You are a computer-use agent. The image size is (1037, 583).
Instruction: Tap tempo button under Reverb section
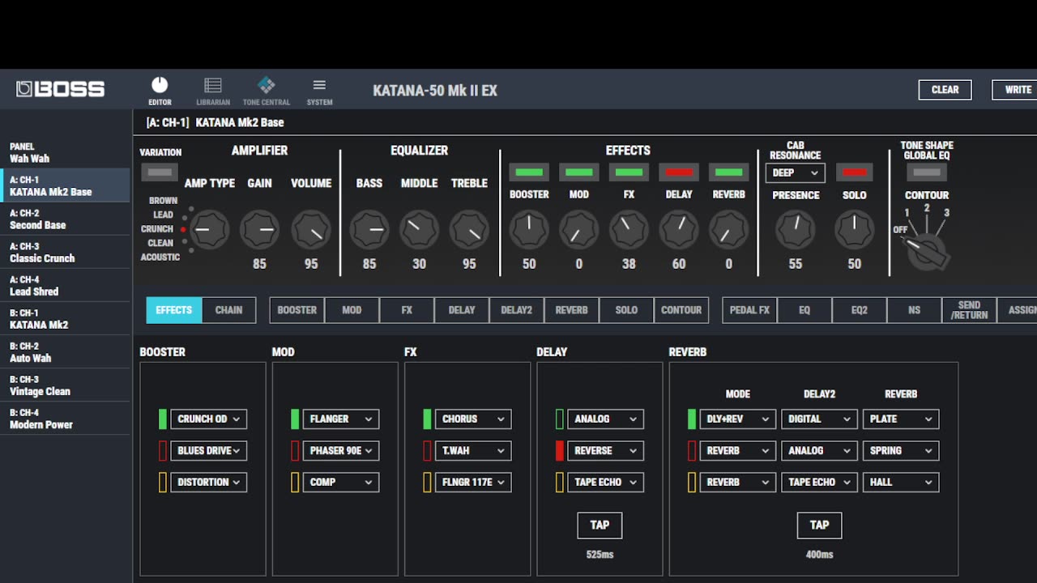819,525
